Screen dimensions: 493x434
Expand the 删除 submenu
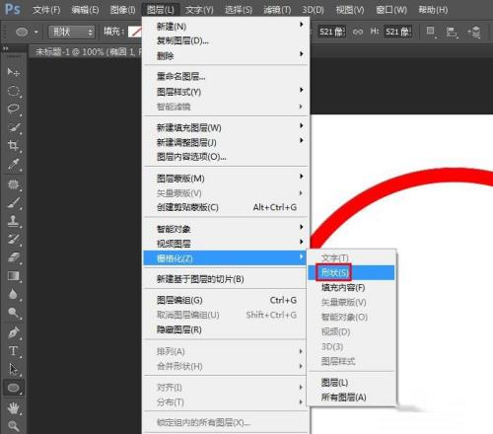point(226,56)
